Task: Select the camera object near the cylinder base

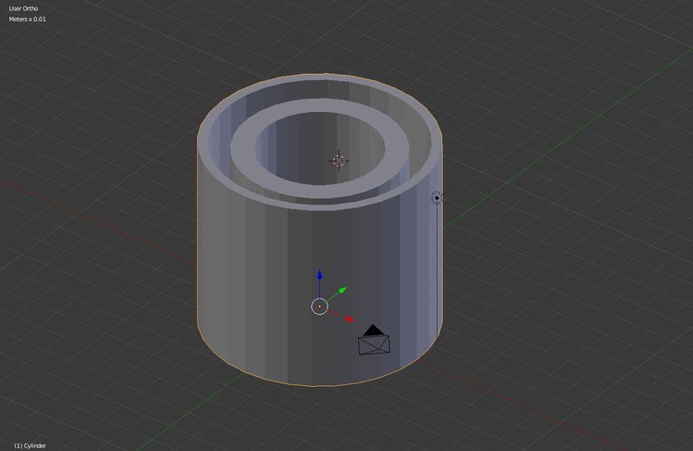Action: point(374,340)
